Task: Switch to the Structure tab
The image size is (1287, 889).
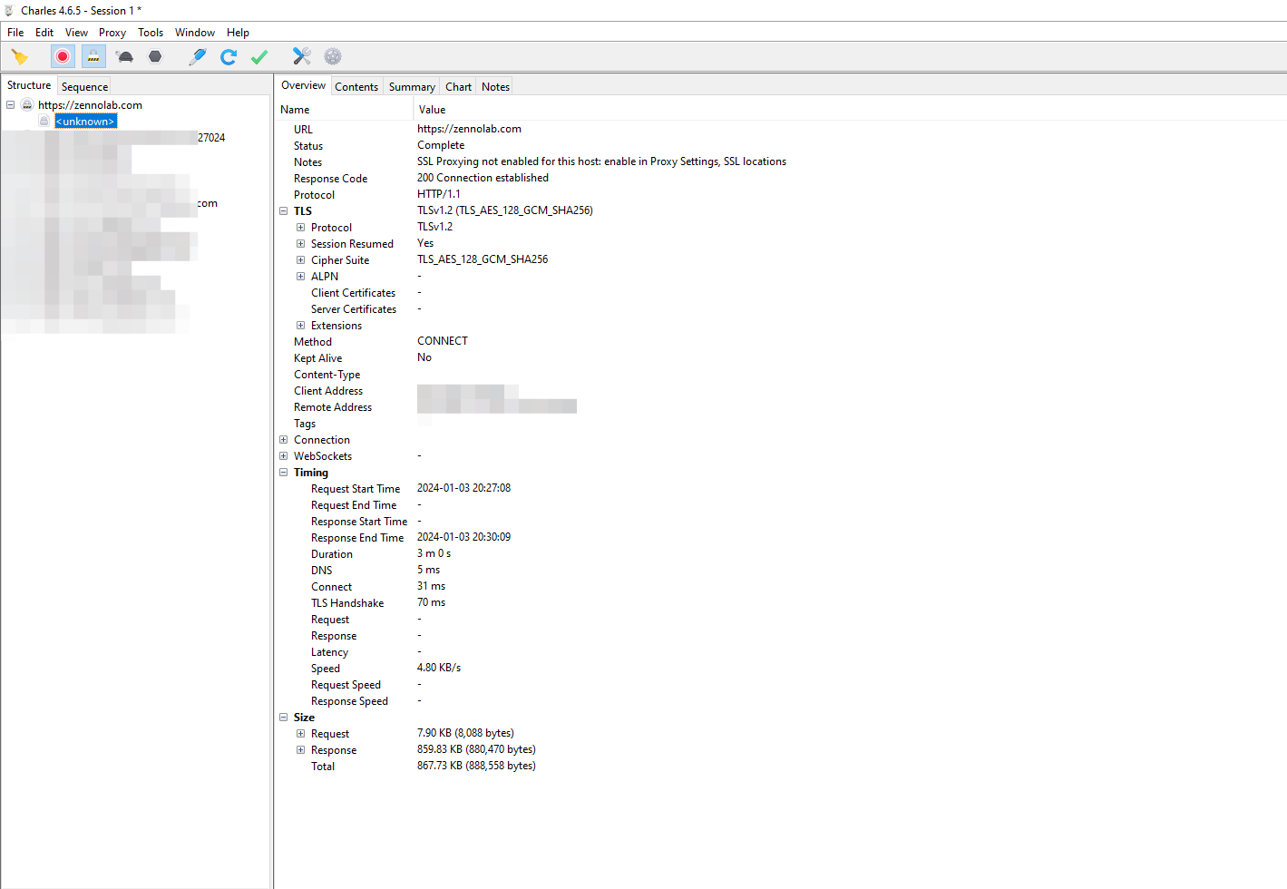Action: (29, 85)
